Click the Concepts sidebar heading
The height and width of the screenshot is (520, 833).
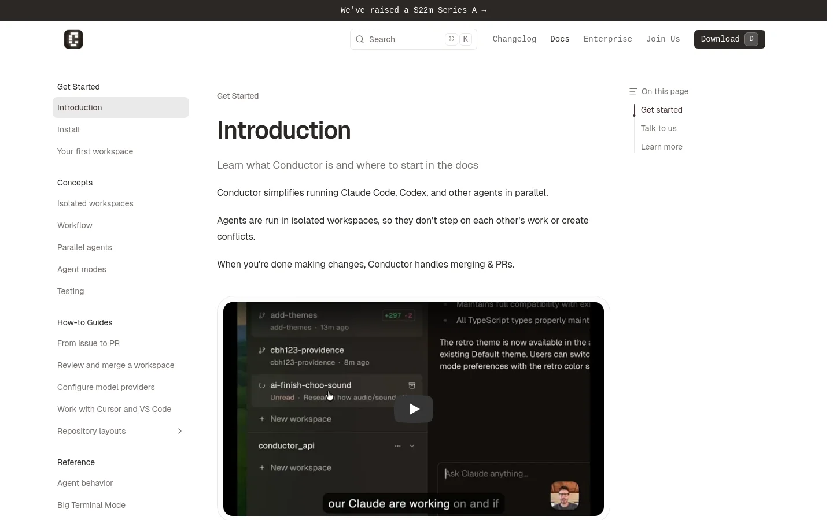coord(75,183)
